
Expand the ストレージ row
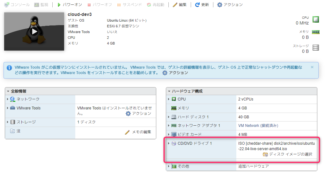point(8,122)
